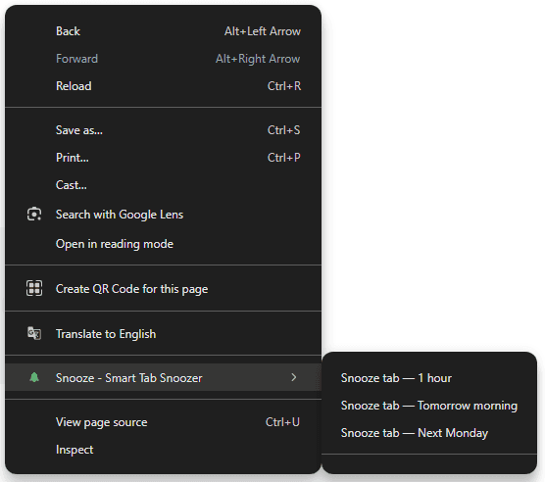545x482 pixels.
Task: Select Translate to English
Action: pos(163,334)
